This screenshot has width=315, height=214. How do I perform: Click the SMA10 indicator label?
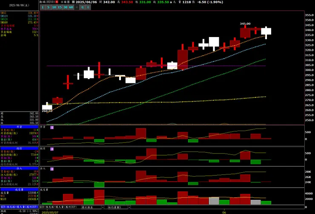pos(4,16)
